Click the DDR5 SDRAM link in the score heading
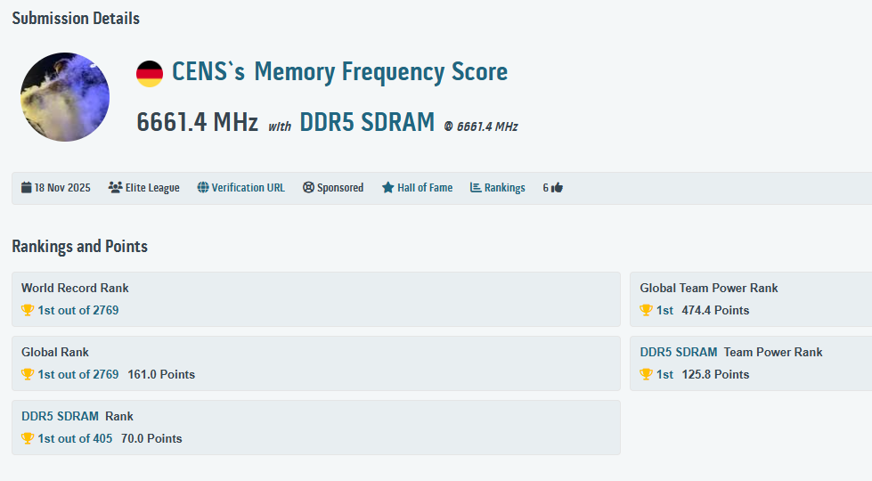The width and height of the screenshot is (872, 481). [367, 122]
